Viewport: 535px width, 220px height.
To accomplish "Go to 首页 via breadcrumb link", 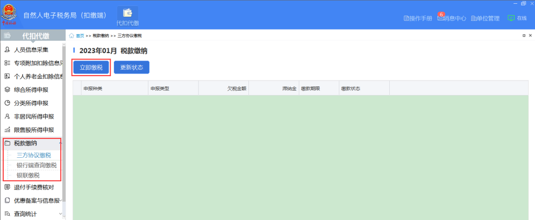I will (x=80, y=36).
